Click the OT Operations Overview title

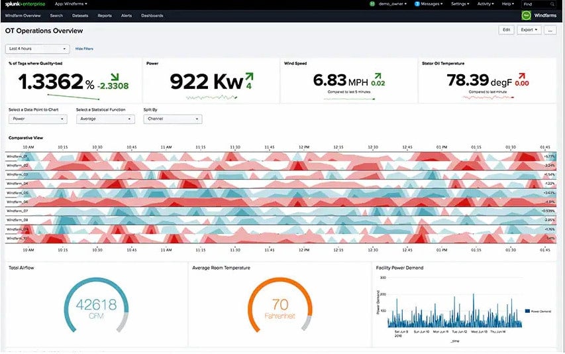tap(44, 31)
